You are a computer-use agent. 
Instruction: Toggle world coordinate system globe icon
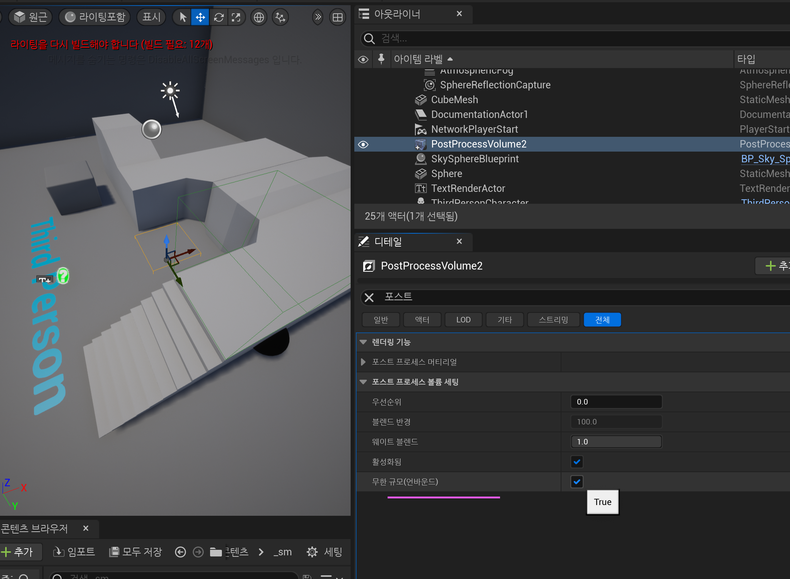[x=259, y=17]
